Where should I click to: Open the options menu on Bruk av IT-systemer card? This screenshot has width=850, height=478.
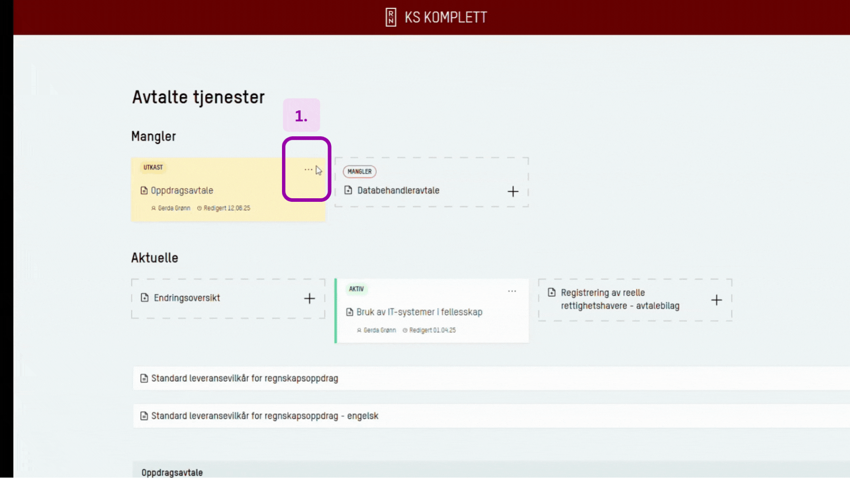click(512, 291)
